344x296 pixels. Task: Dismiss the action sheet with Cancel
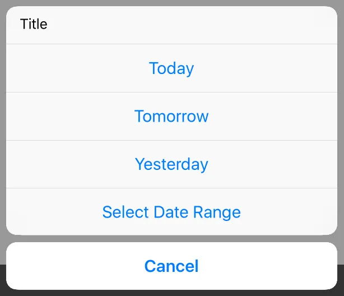click(x=171, y=266)
